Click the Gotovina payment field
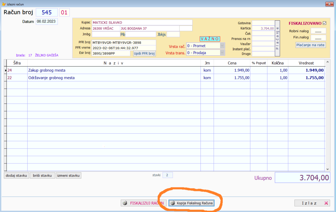336x212 pixels. point(263,23)
